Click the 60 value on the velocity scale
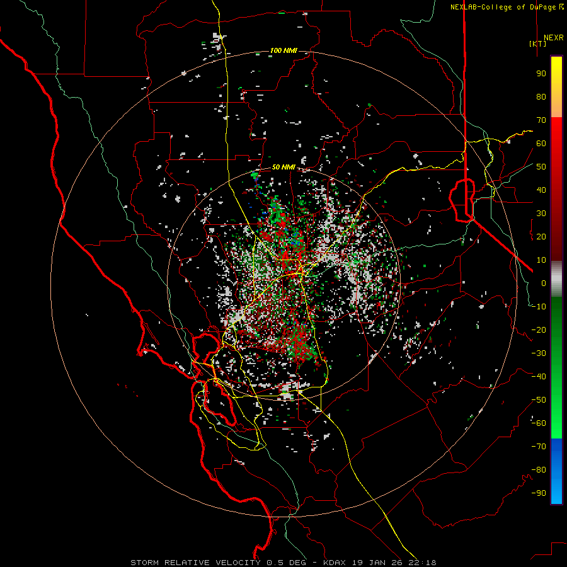 click(x=541, y=143)
